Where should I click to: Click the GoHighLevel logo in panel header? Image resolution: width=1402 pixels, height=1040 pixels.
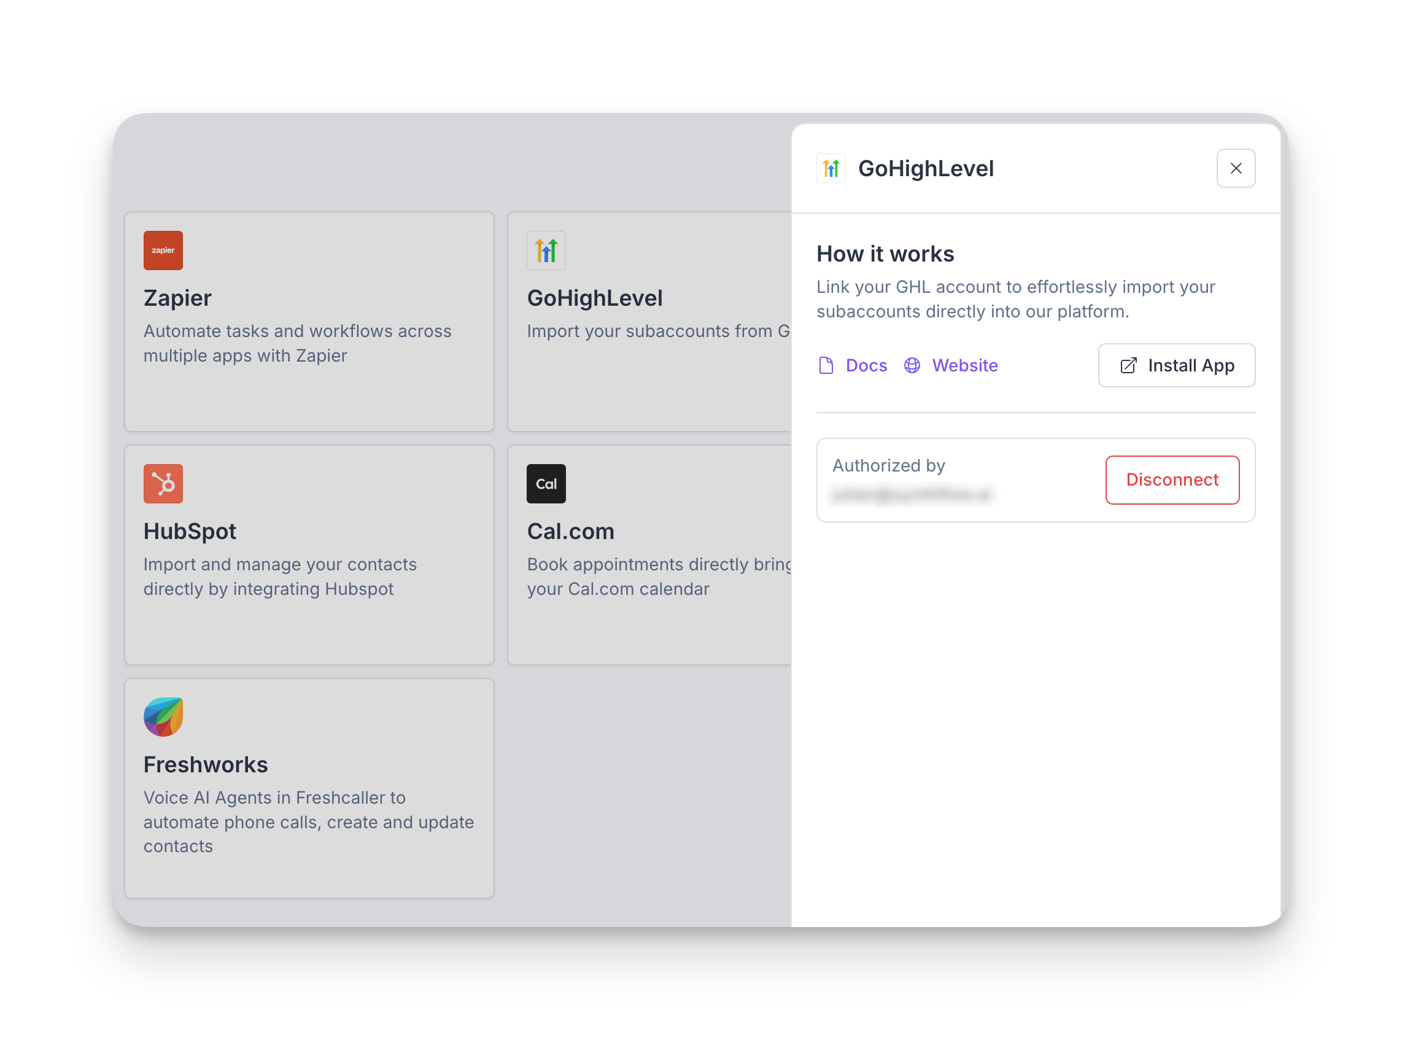tap(831, 169)
